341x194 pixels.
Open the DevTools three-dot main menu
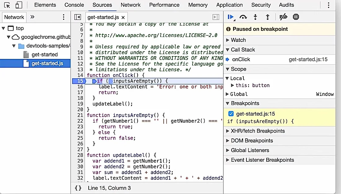point(328,5)
